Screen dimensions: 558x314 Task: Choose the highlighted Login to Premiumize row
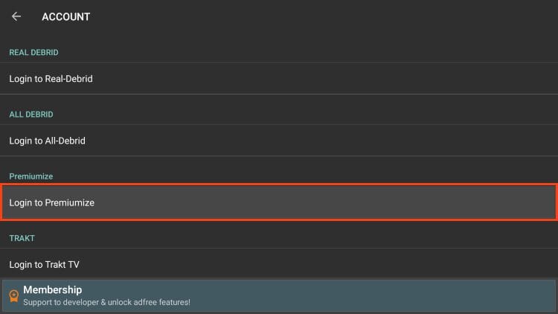click(278, 202)
